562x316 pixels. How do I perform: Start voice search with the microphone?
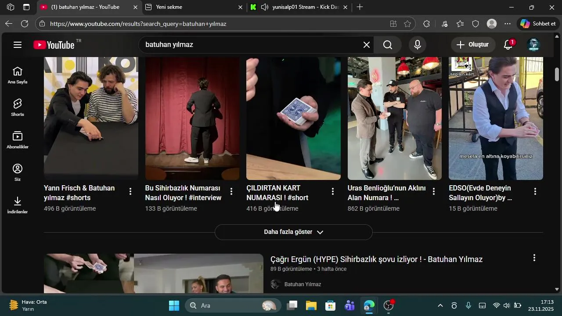418,45
